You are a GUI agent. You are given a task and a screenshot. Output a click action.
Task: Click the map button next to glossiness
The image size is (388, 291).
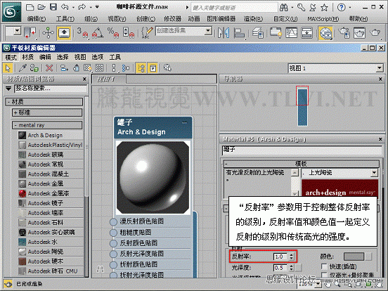[299, 268]
